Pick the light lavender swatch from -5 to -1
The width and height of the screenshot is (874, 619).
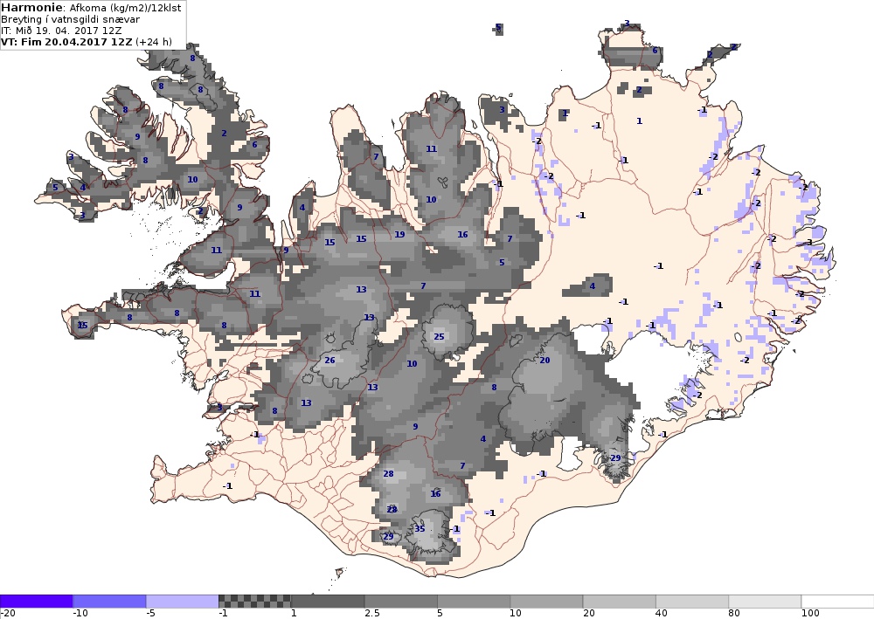pos(183,602)
